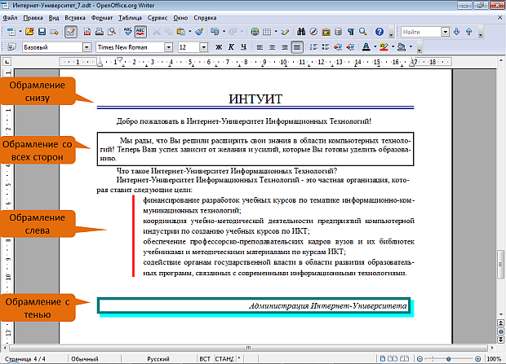Open the Undo history arrow
Screen dimensions: 506x364
(224, 32)
